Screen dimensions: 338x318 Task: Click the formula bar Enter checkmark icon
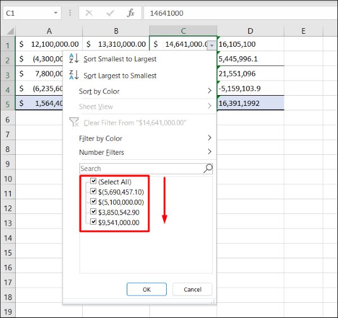[x=110, y=13]
